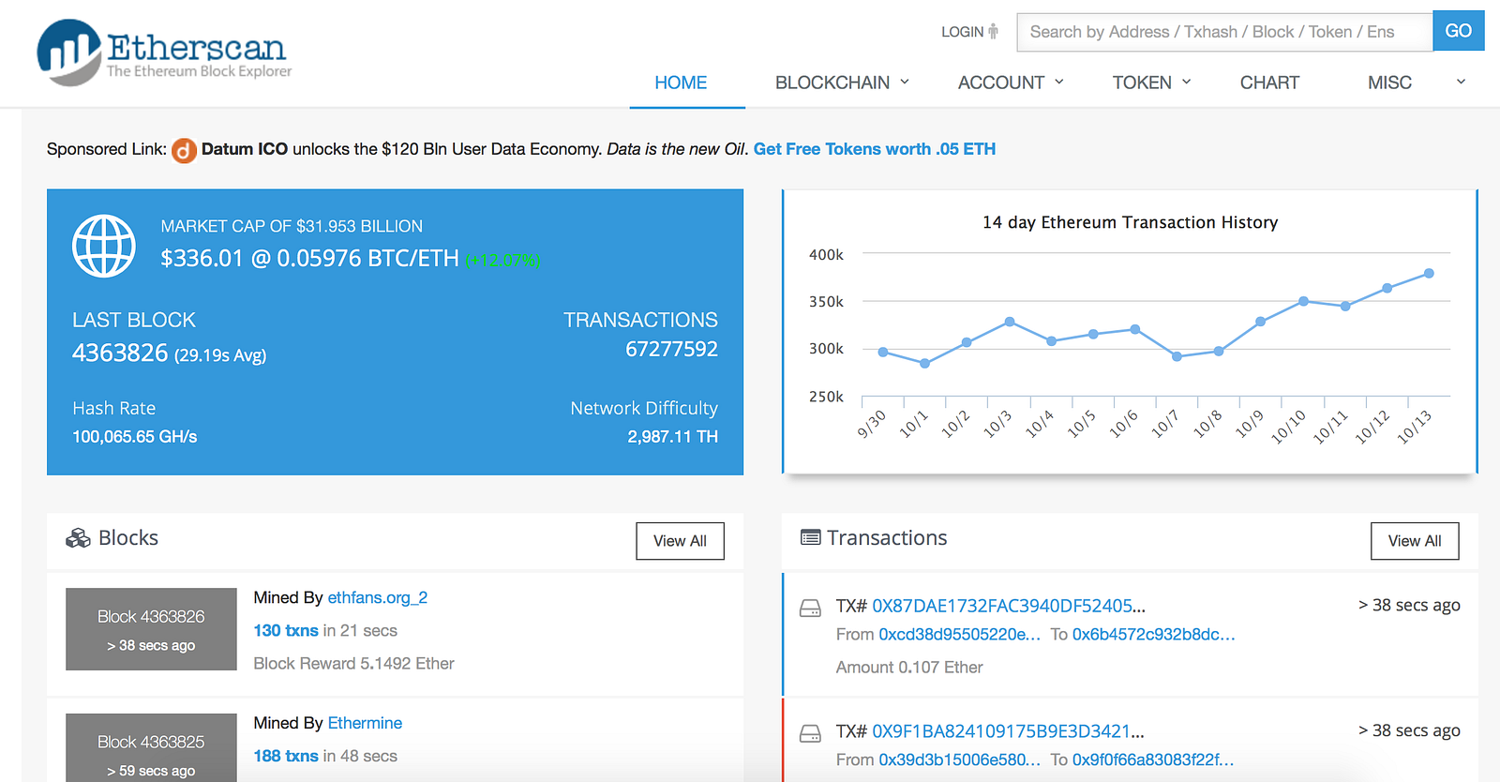Click the drive icon beside TX# 0X9F1BA824109

click(x=810, y=733)
